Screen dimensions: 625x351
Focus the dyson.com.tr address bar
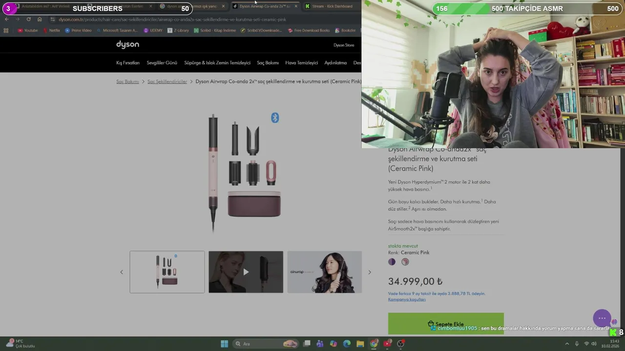172,19
